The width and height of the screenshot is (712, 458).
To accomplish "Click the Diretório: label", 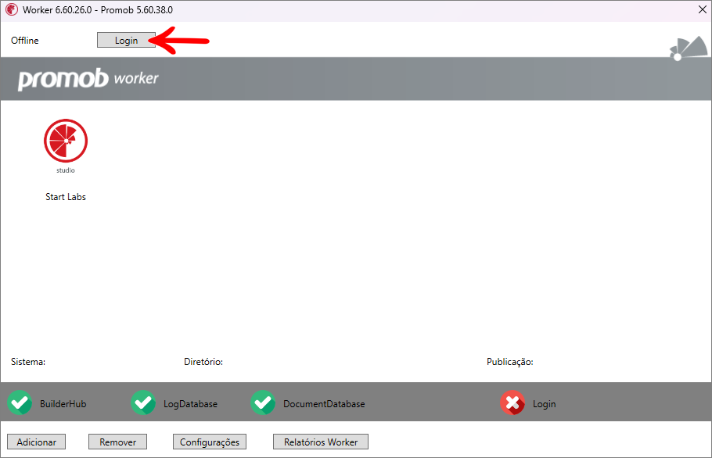I will [203, 362].
